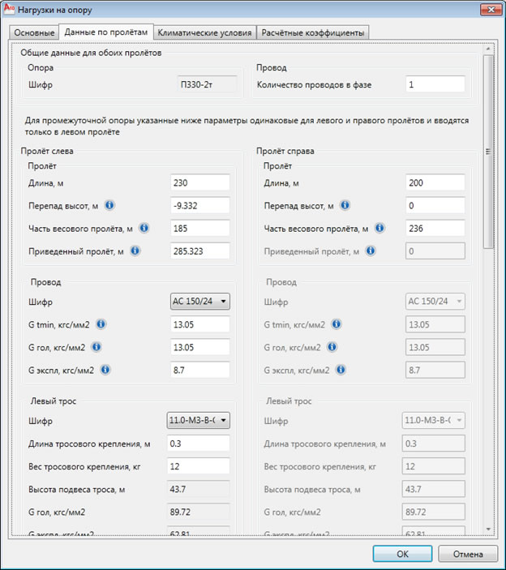Open the Климатические условия tab
Screen dimensions: 506x570
coord(204,32)
